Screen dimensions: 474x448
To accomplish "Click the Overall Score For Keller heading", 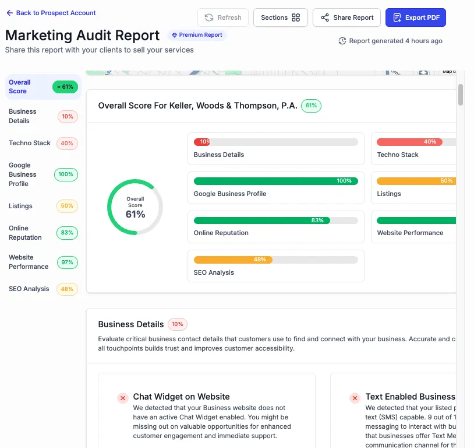I will [x=198, y=106].
